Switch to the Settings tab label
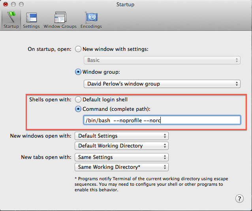This screenshot has width=252, height=211. [x=31, y=26]
